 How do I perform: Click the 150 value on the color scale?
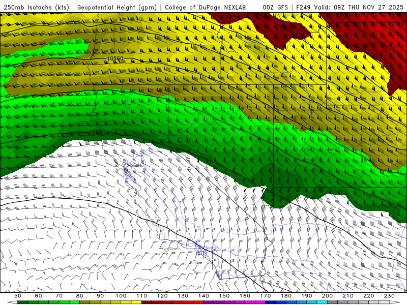(x=224, y=296)
